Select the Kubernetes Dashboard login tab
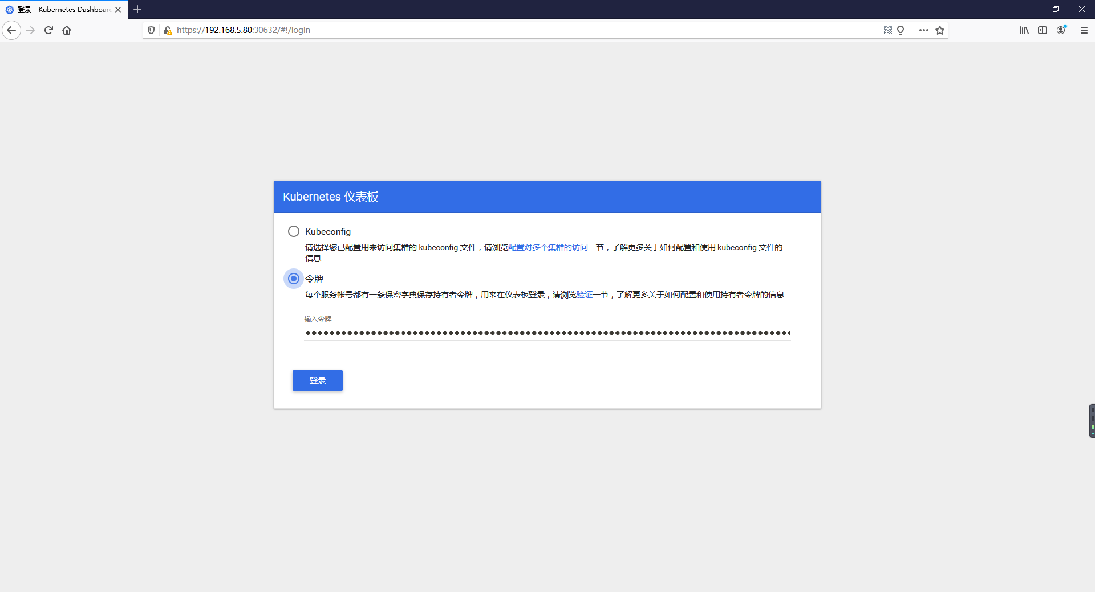 tap(63, 10)
